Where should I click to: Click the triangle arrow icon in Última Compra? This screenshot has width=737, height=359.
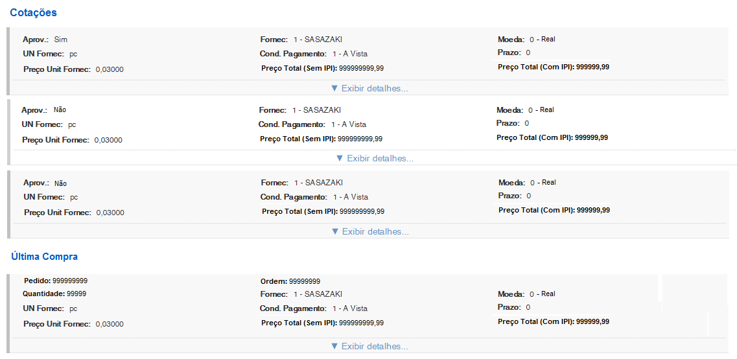334,346
